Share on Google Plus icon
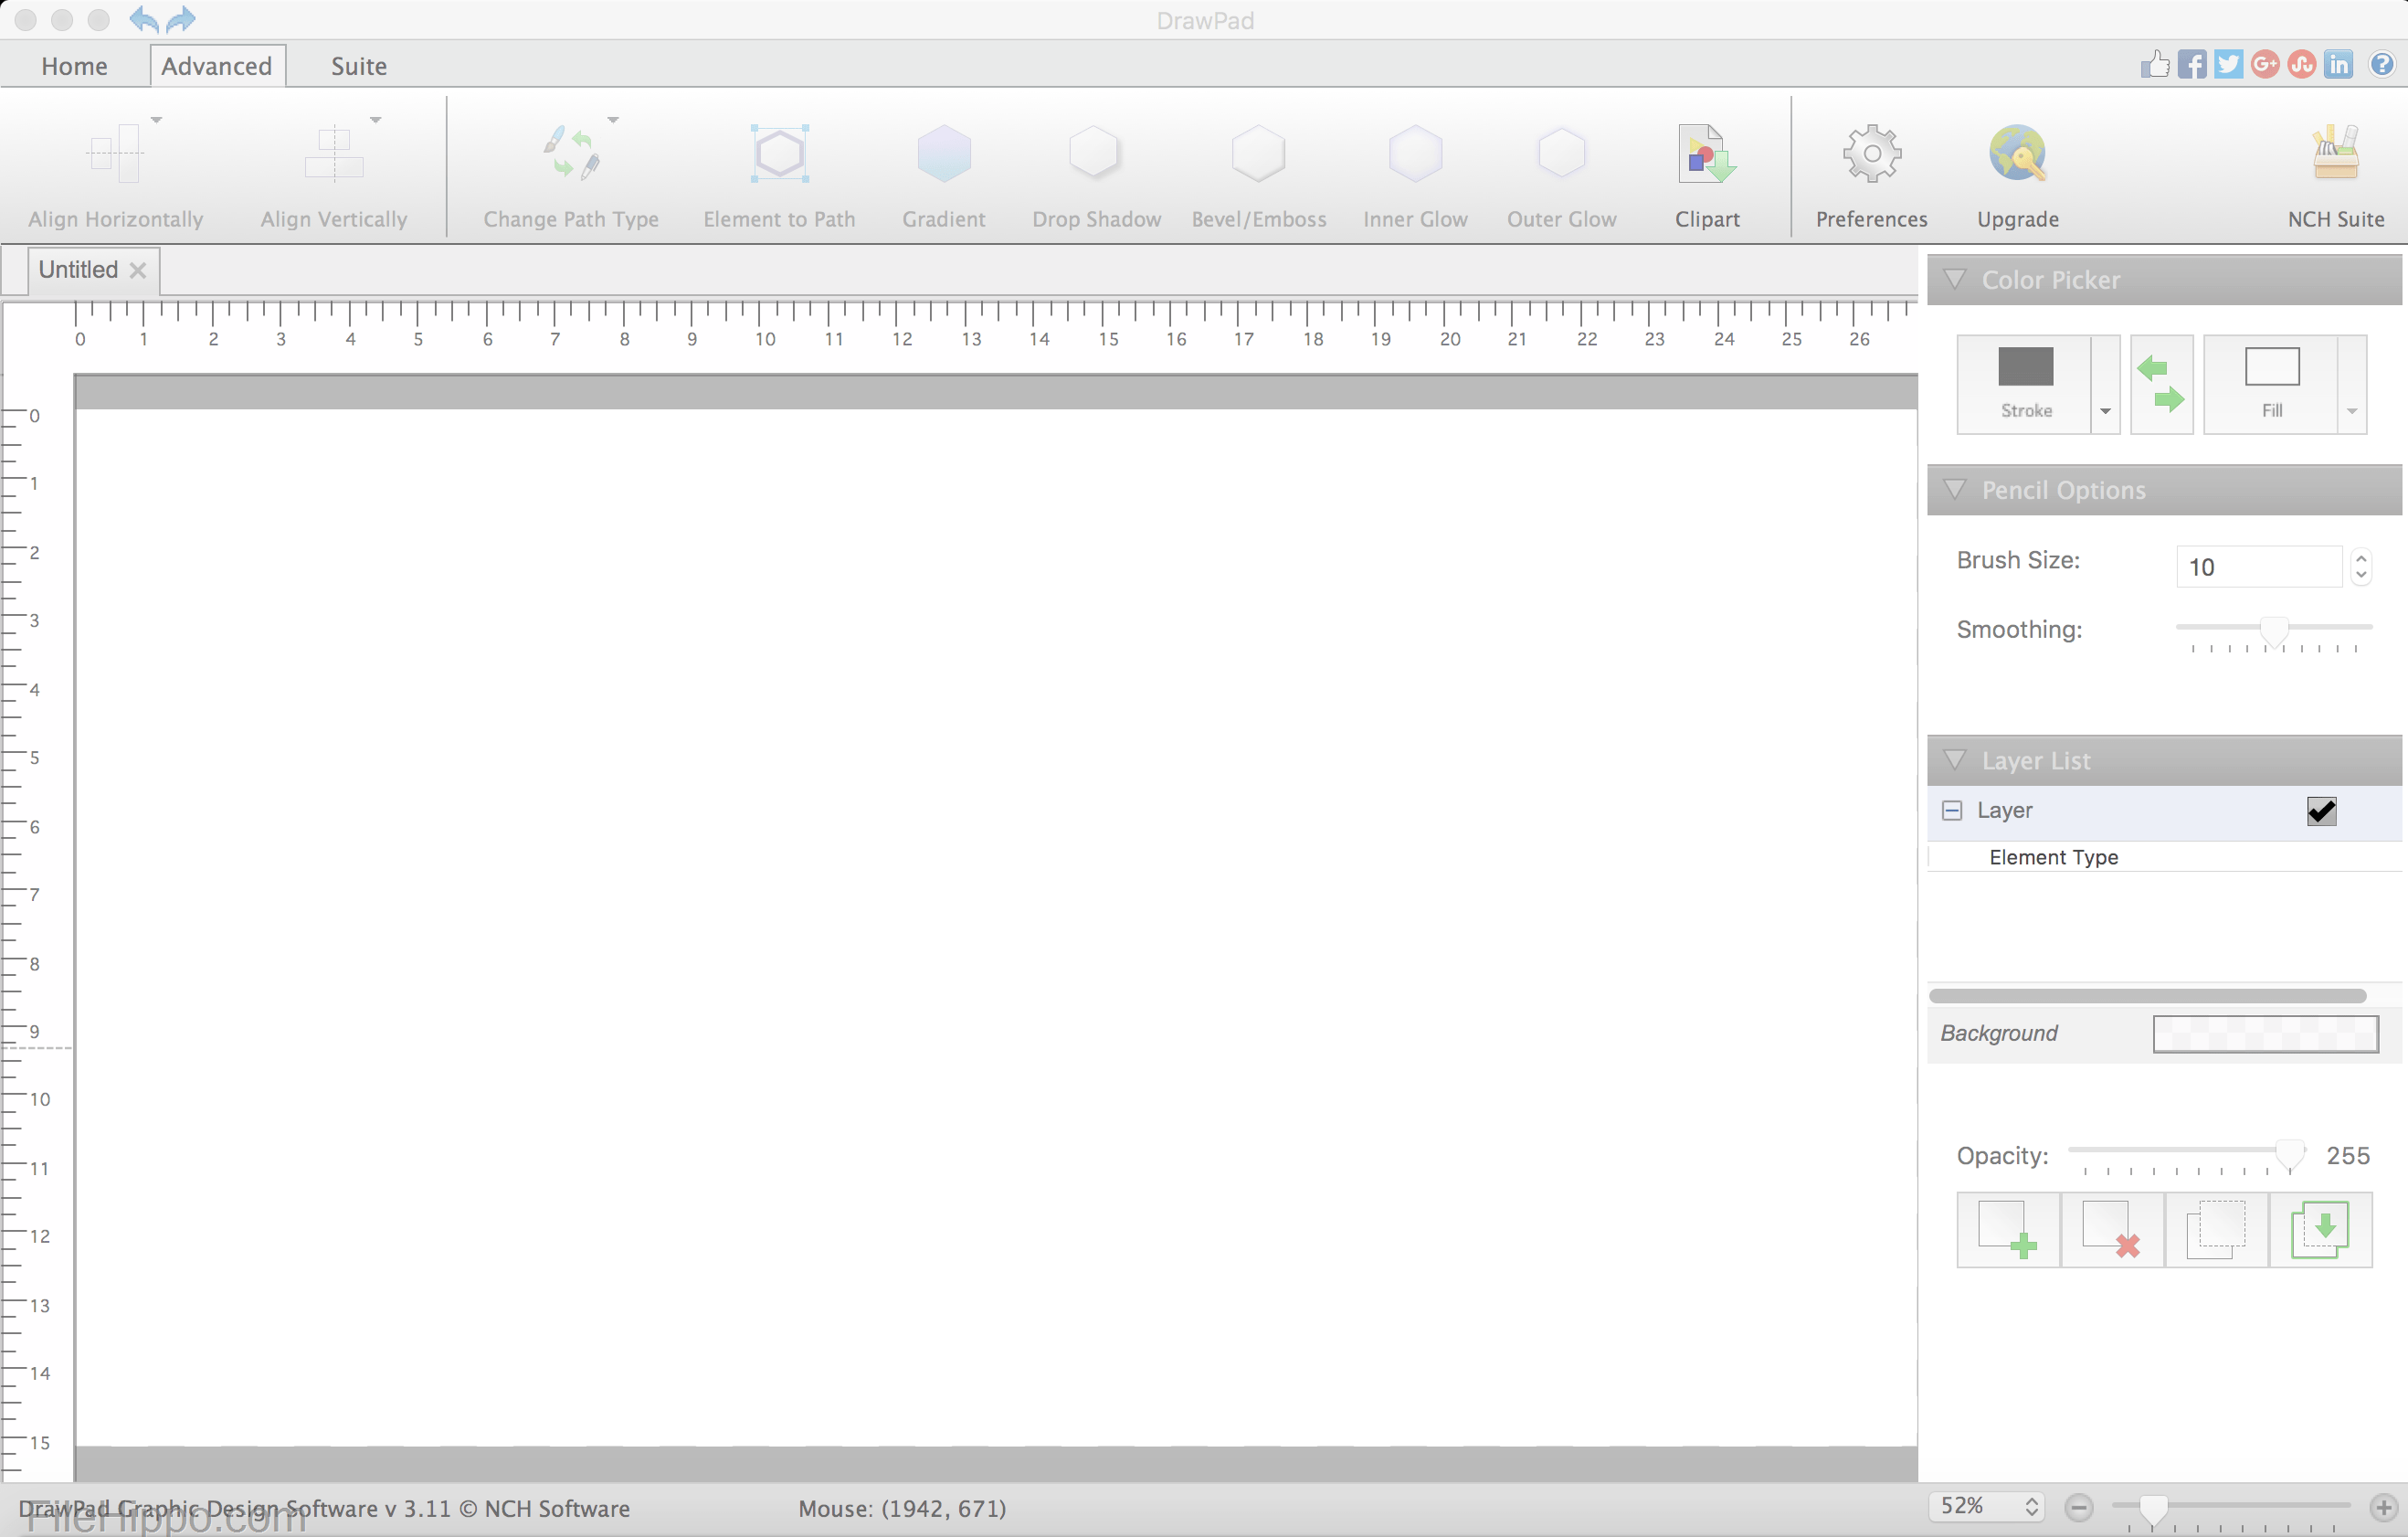 click(x=2265, y=64)
